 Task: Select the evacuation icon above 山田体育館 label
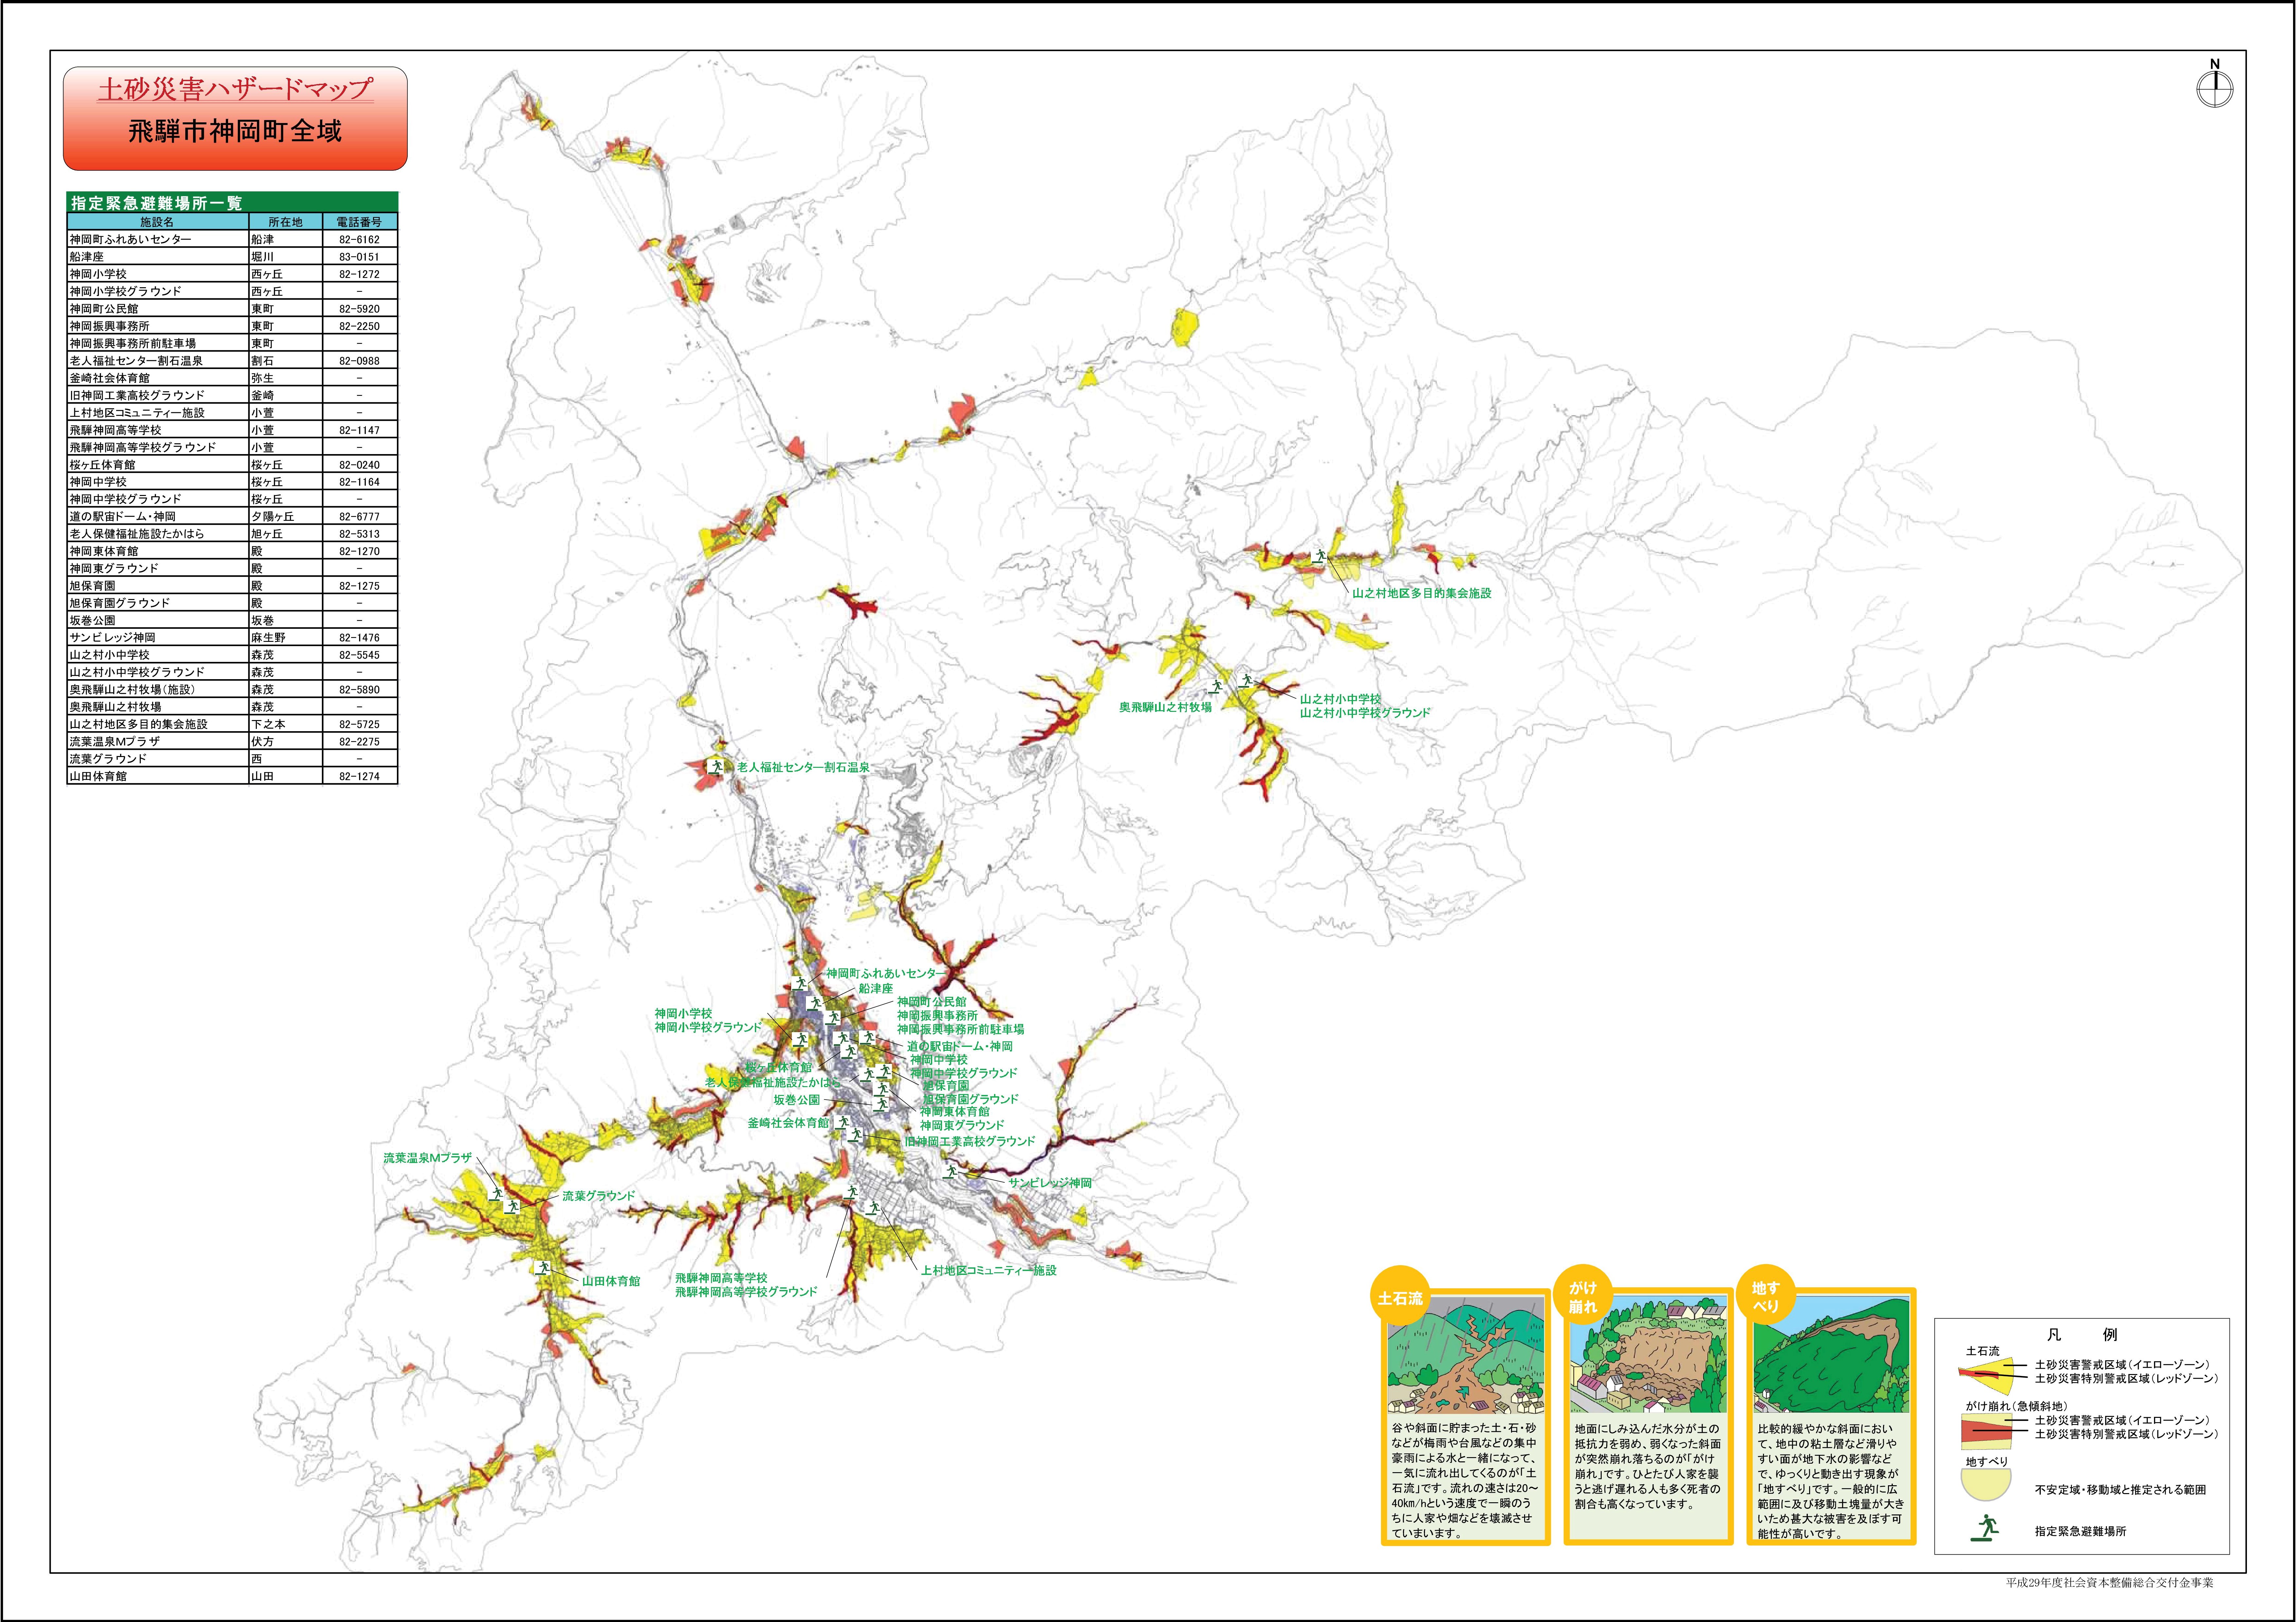point(544,1268)
